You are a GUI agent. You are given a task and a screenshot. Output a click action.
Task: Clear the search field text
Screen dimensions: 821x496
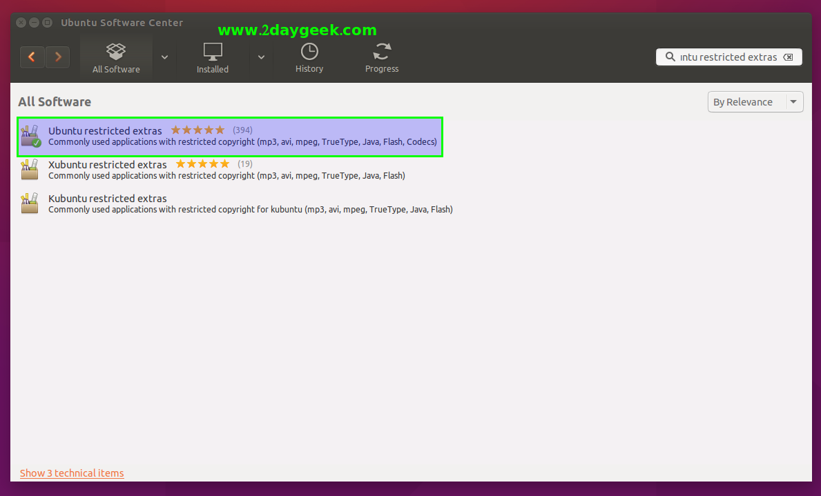point(788,57)
